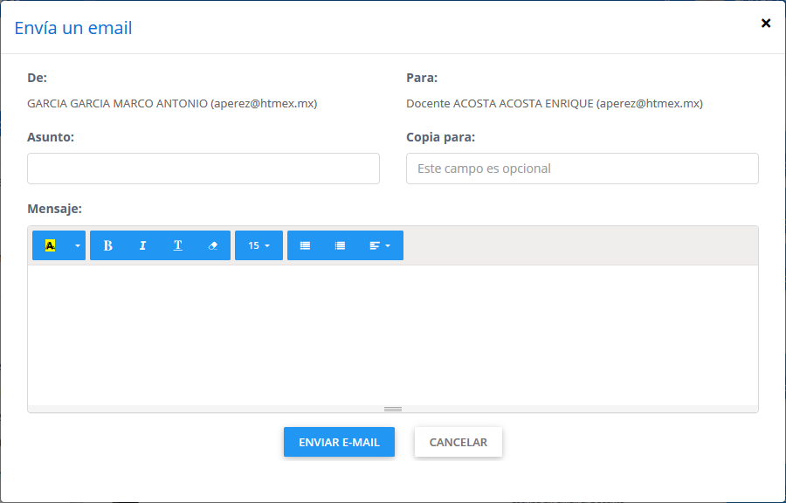Screen dimensions: 786x503
Task: Close the Envía un email dialog
Action: click(766, 24)
